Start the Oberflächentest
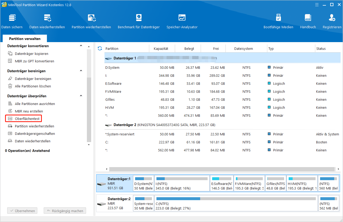Viewport: 343px width, 222px height. 24,119
